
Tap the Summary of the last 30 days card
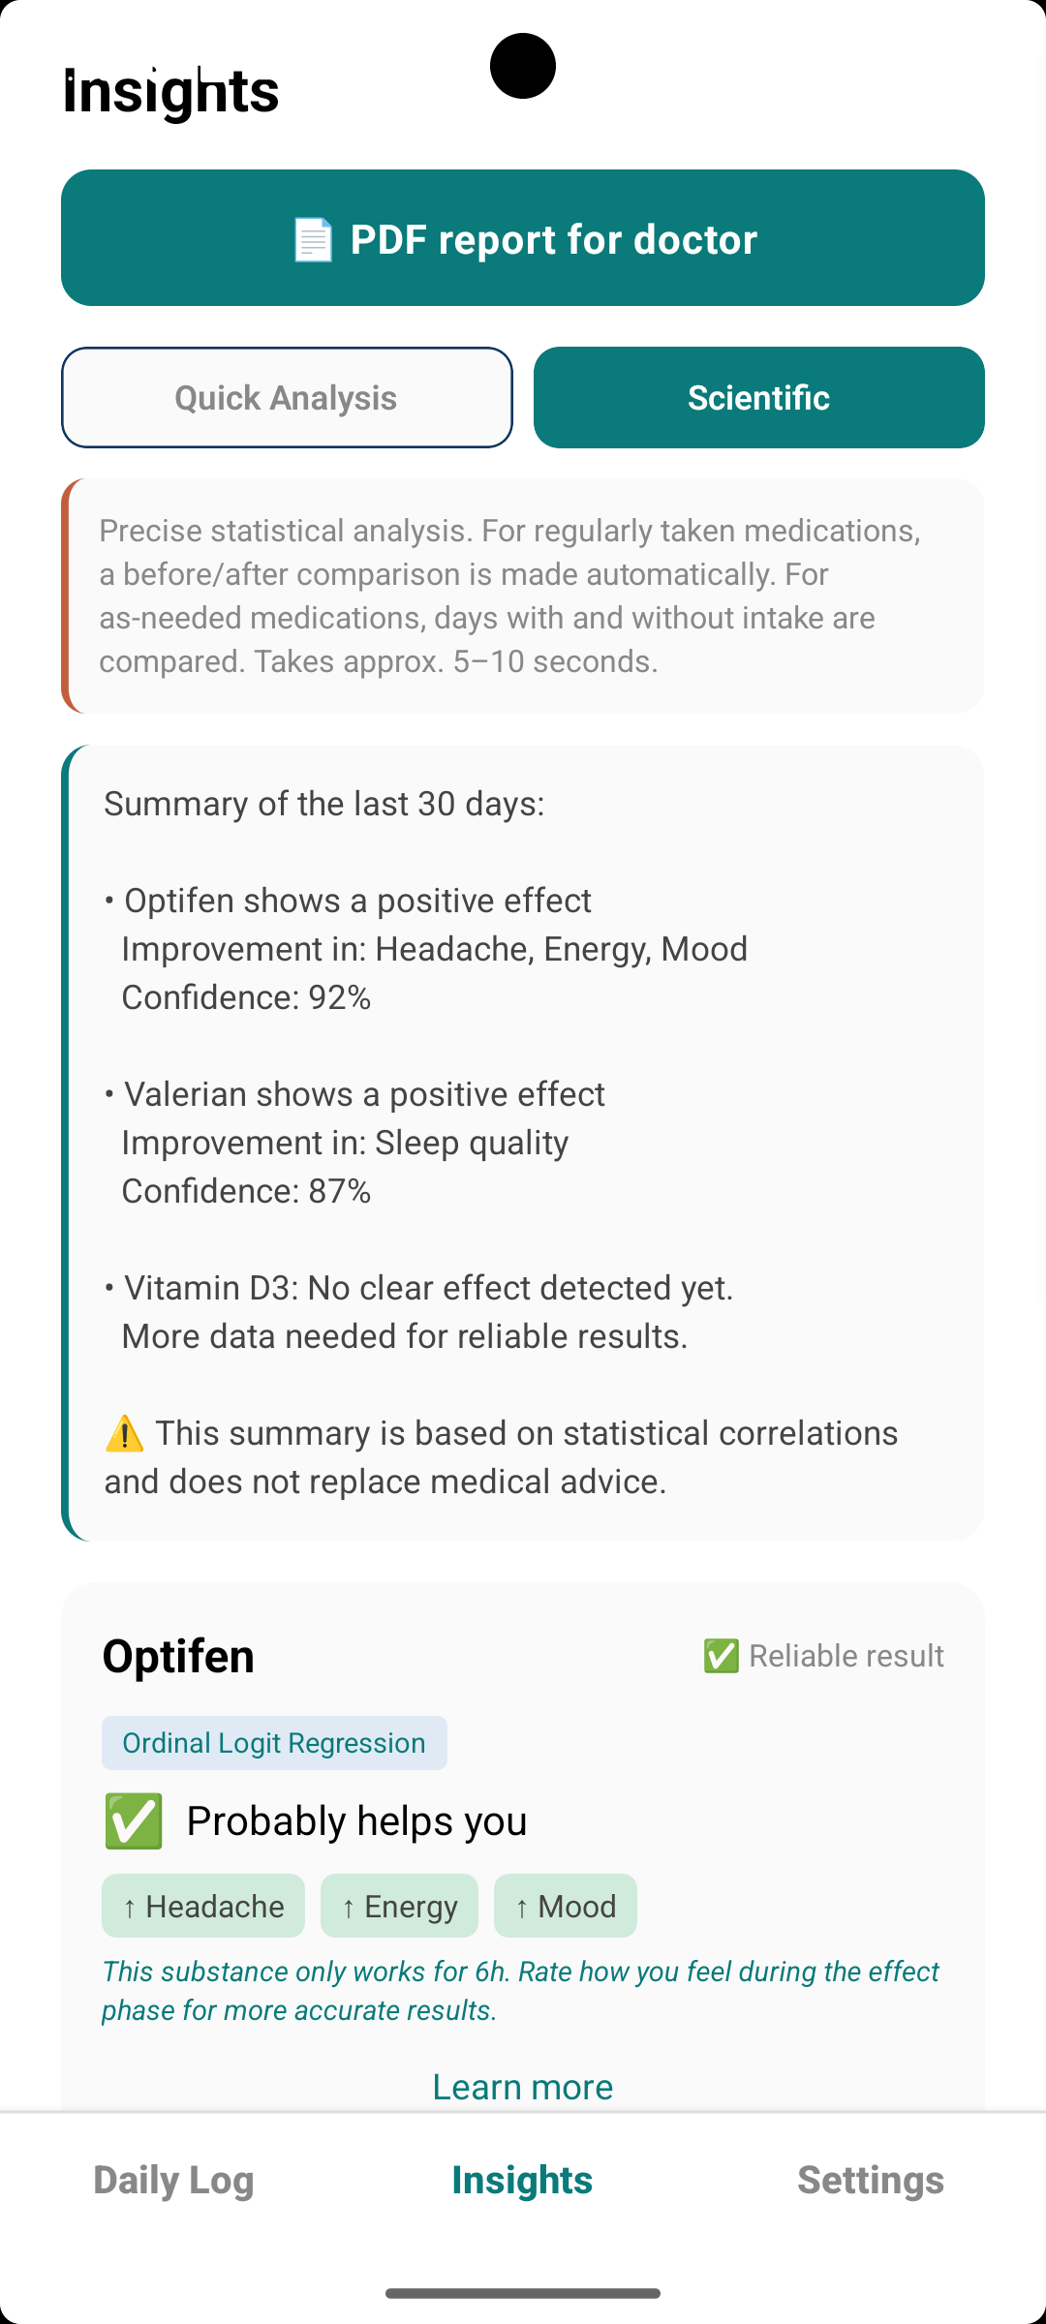[523, 1143]
